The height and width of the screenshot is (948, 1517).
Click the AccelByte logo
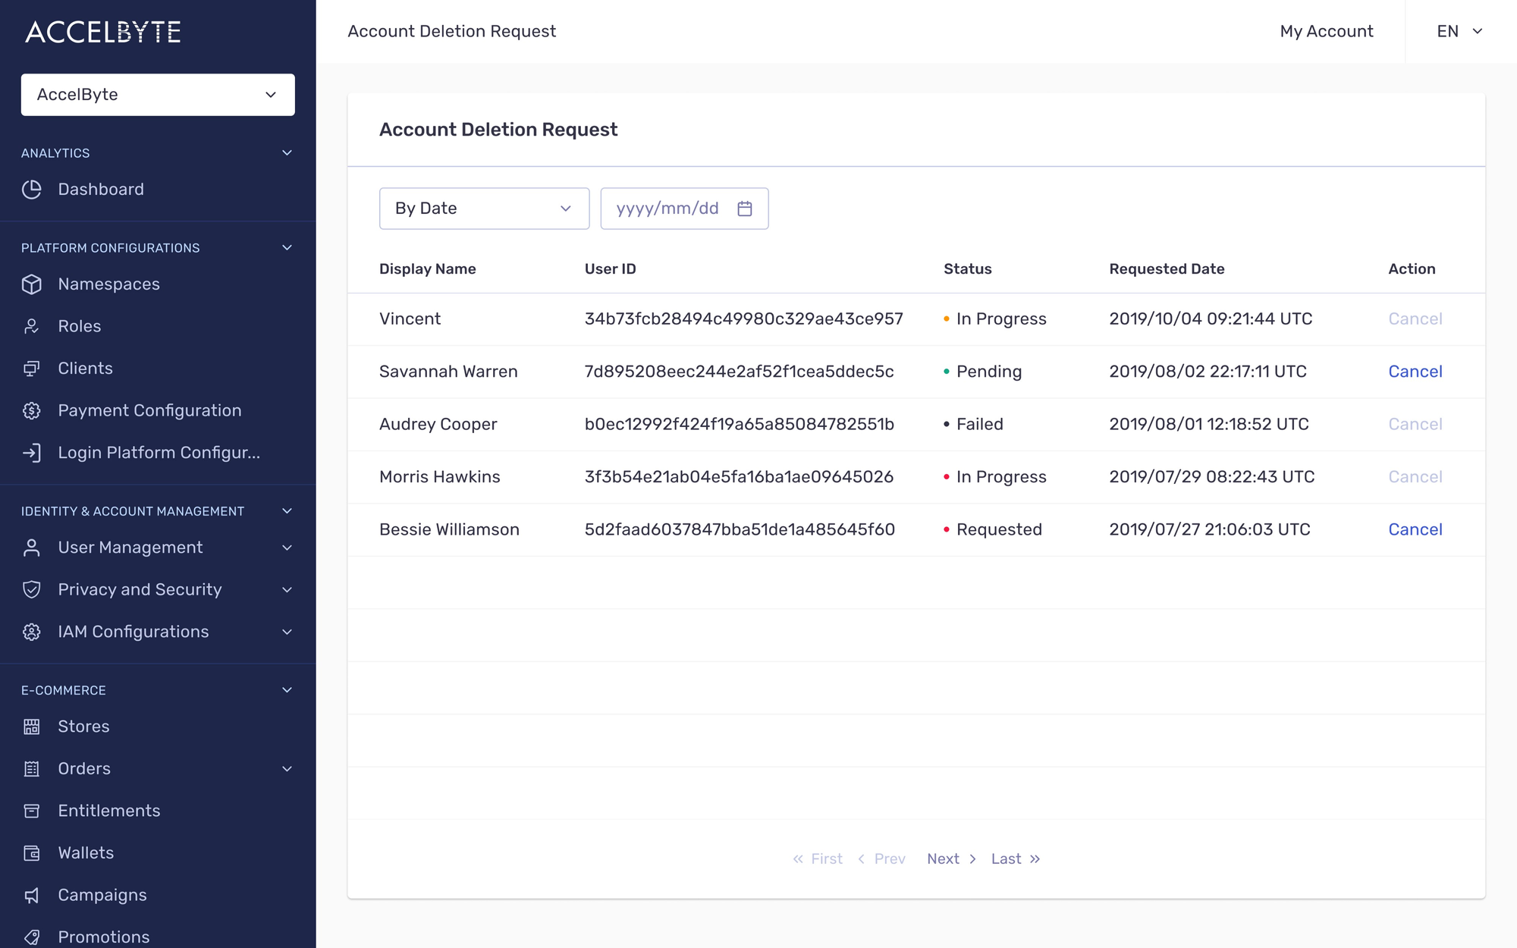click(x=103, y=32)
